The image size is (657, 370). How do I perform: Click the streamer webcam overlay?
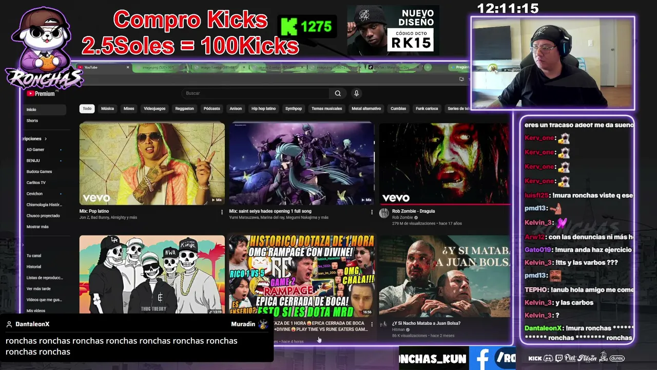[x=553, y=63]
